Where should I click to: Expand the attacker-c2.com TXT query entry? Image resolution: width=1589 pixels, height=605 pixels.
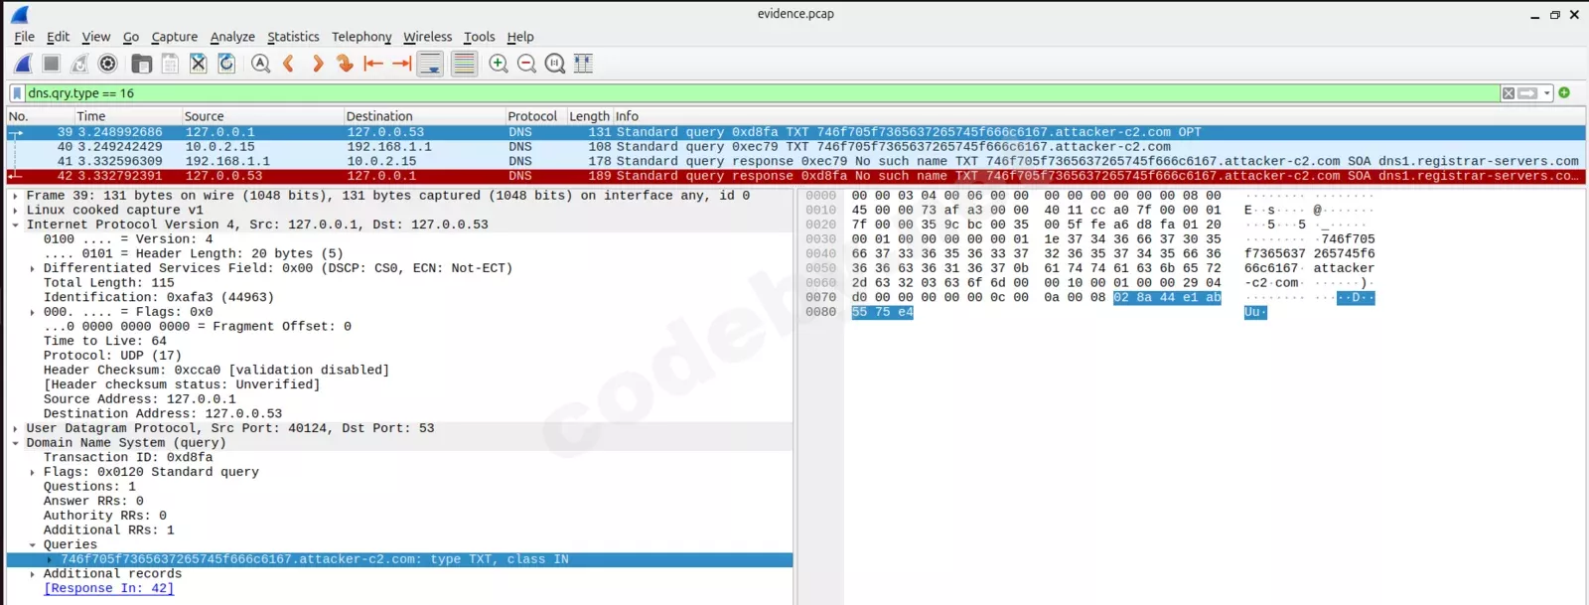[x=50, y=559]
